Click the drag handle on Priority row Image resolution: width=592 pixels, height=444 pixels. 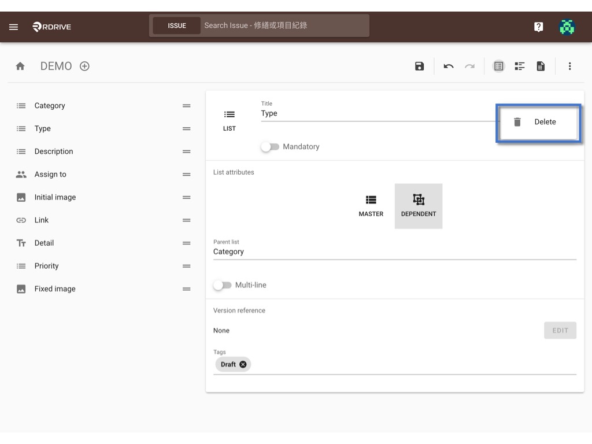(187, 266)
